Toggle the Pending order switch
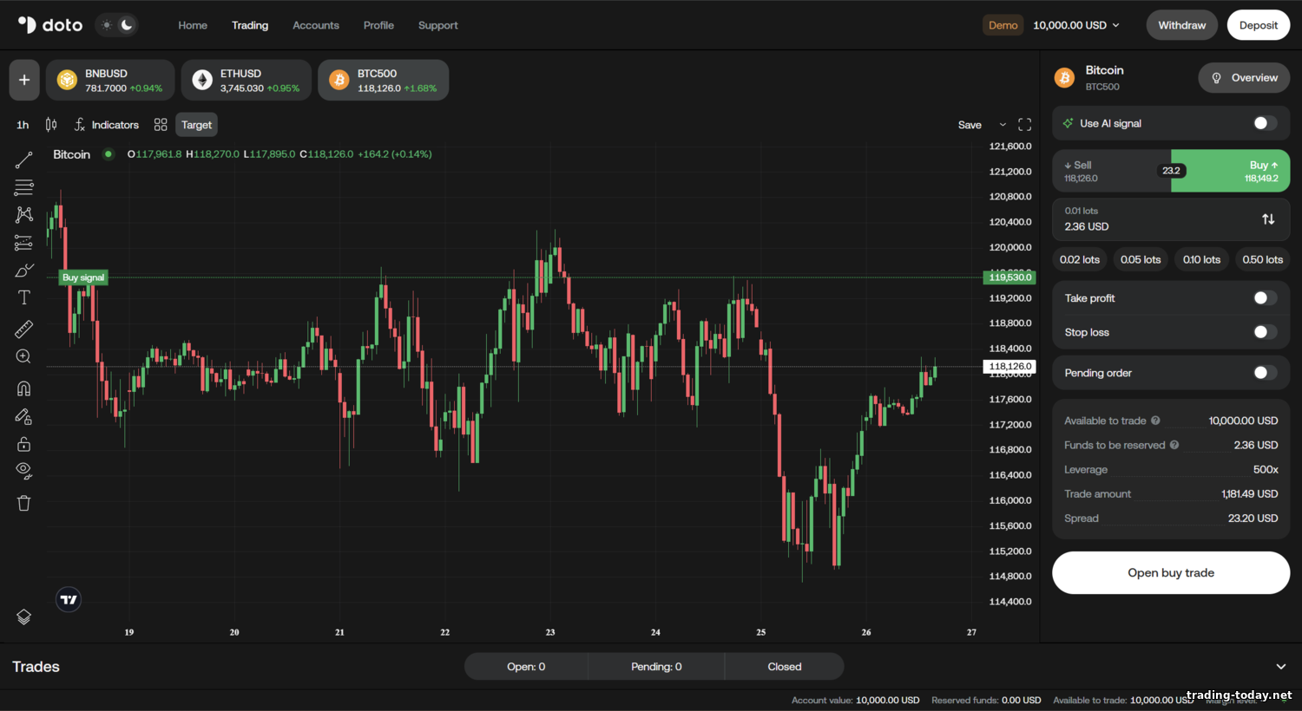 tap(1265, 373)
